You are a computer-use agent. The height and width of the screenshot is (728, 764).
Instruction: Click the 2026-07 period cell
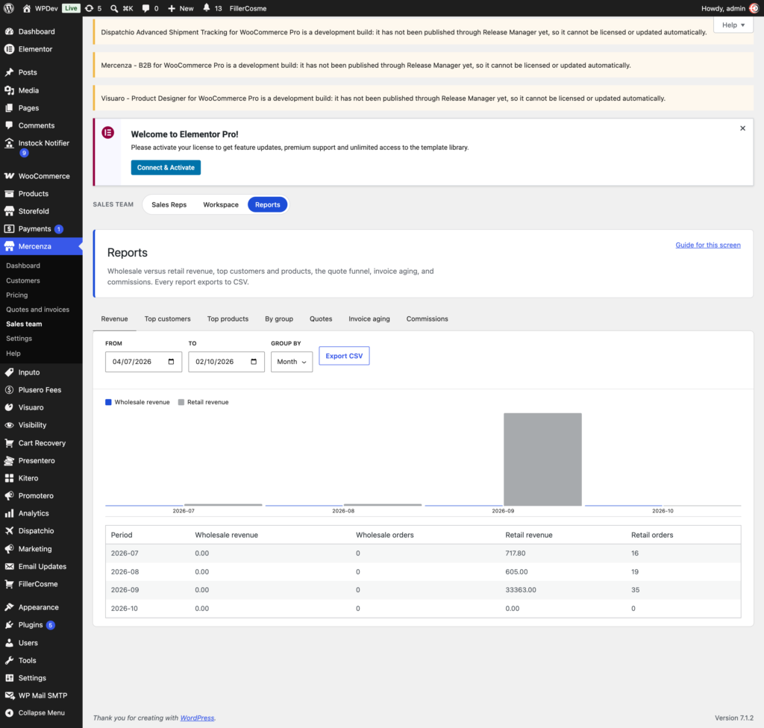(x=125, y=553)
